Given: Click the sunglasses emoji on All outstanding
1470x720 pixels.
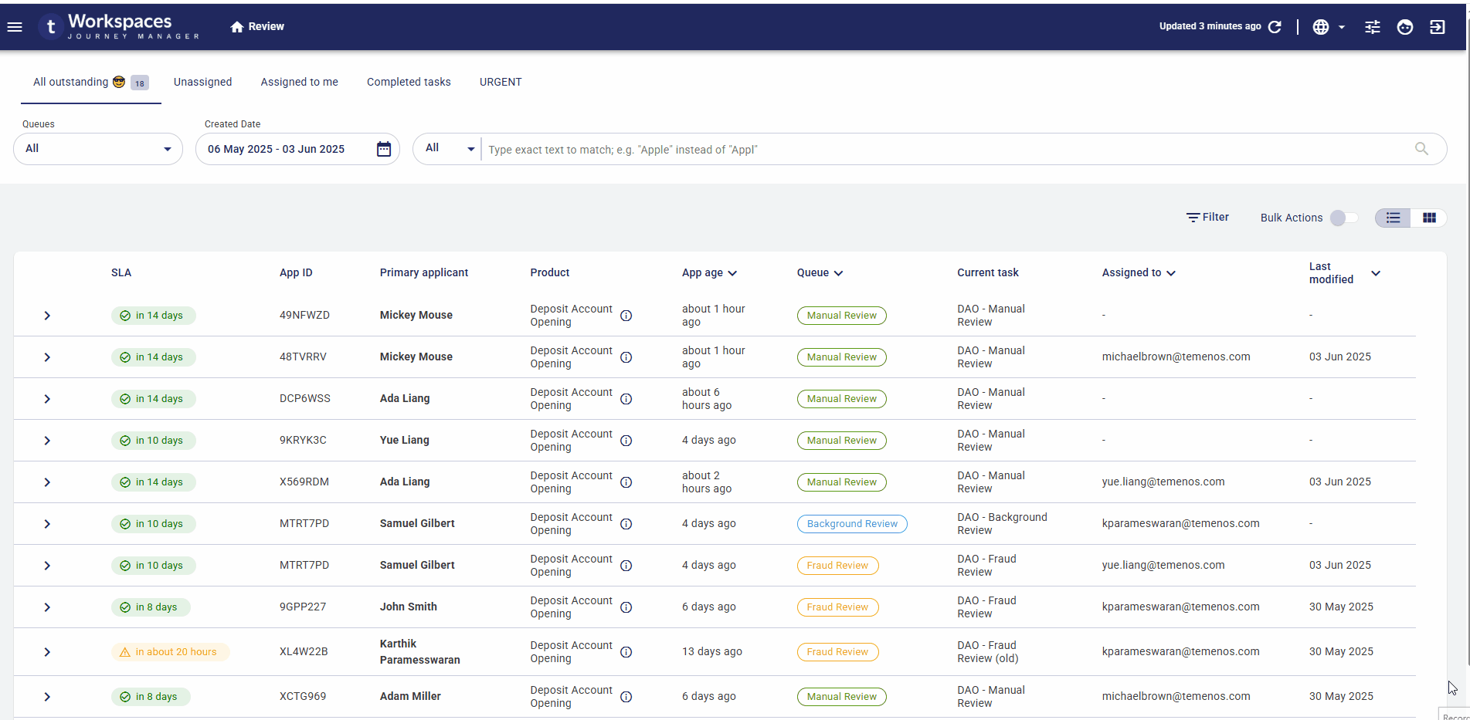Looking at the screenshot, I should [x=119, y=82].
